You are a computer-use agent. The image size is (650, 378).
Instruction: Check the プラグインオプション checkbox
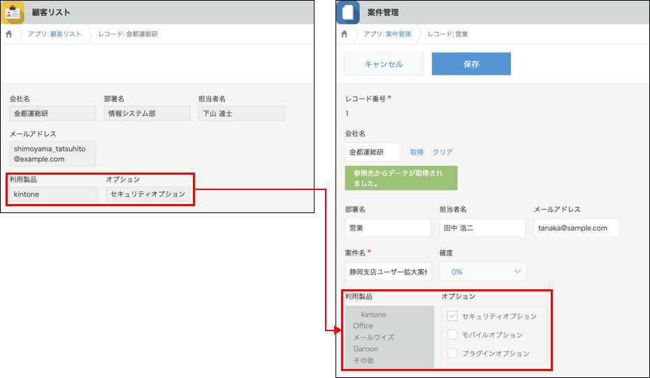click(452, 353)
